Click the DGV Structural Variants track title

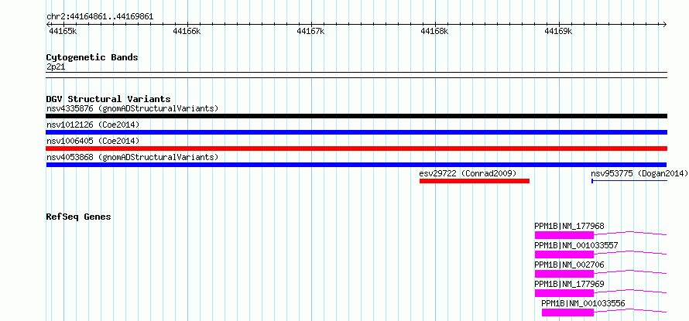(x=108, y=99)
